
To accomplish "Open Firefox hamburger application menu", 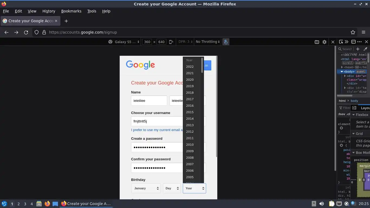I will [x=363, y=32].
